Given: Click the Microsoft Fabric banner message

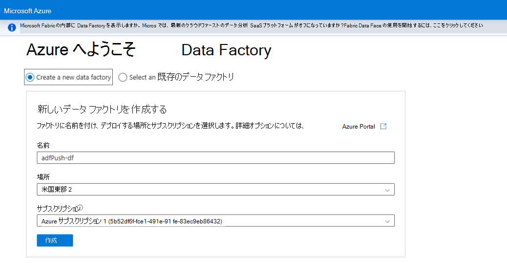Looking at the screenshot, I should 251,25.
